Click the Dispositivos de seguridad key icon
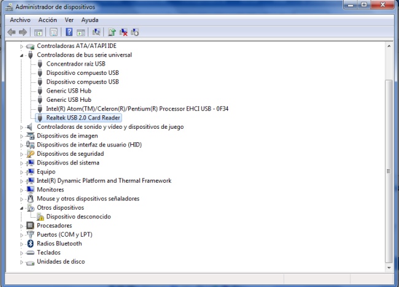The width and height of the screenshot is (399, 287). (x=30, y=153)
